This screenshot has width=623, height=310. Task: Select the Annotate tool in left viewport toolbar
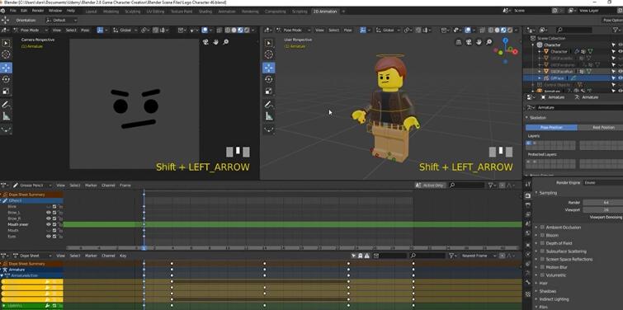point(6,105)
